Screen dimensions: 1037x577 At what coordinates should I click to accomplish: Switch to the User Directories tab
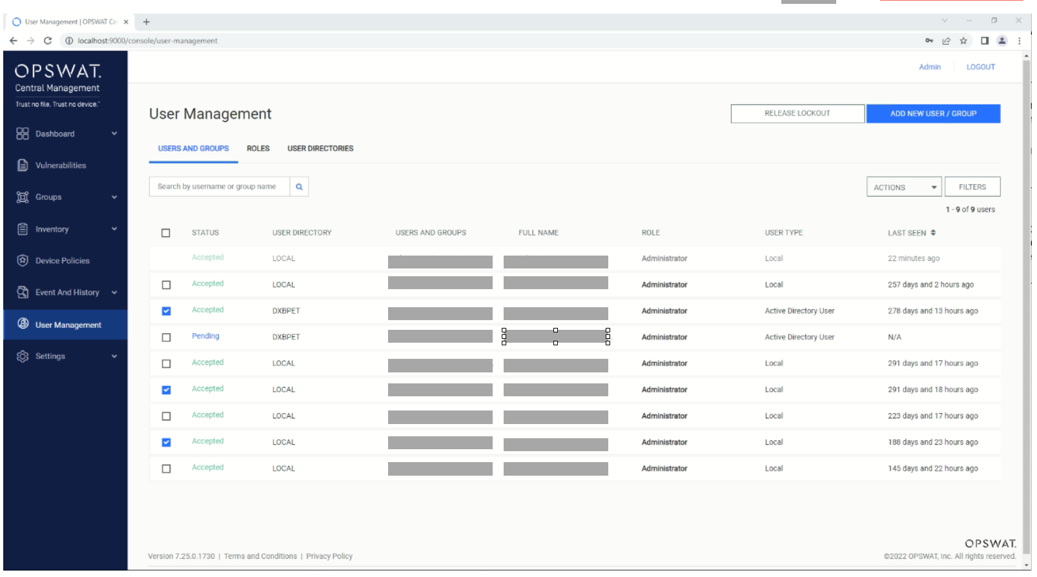click(x=320, y=148)
